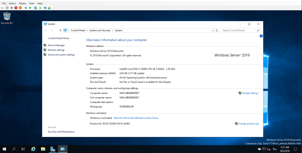Open the Help question mark icon
This screenshot has width=302, height=153.
(x=261, y=36)
